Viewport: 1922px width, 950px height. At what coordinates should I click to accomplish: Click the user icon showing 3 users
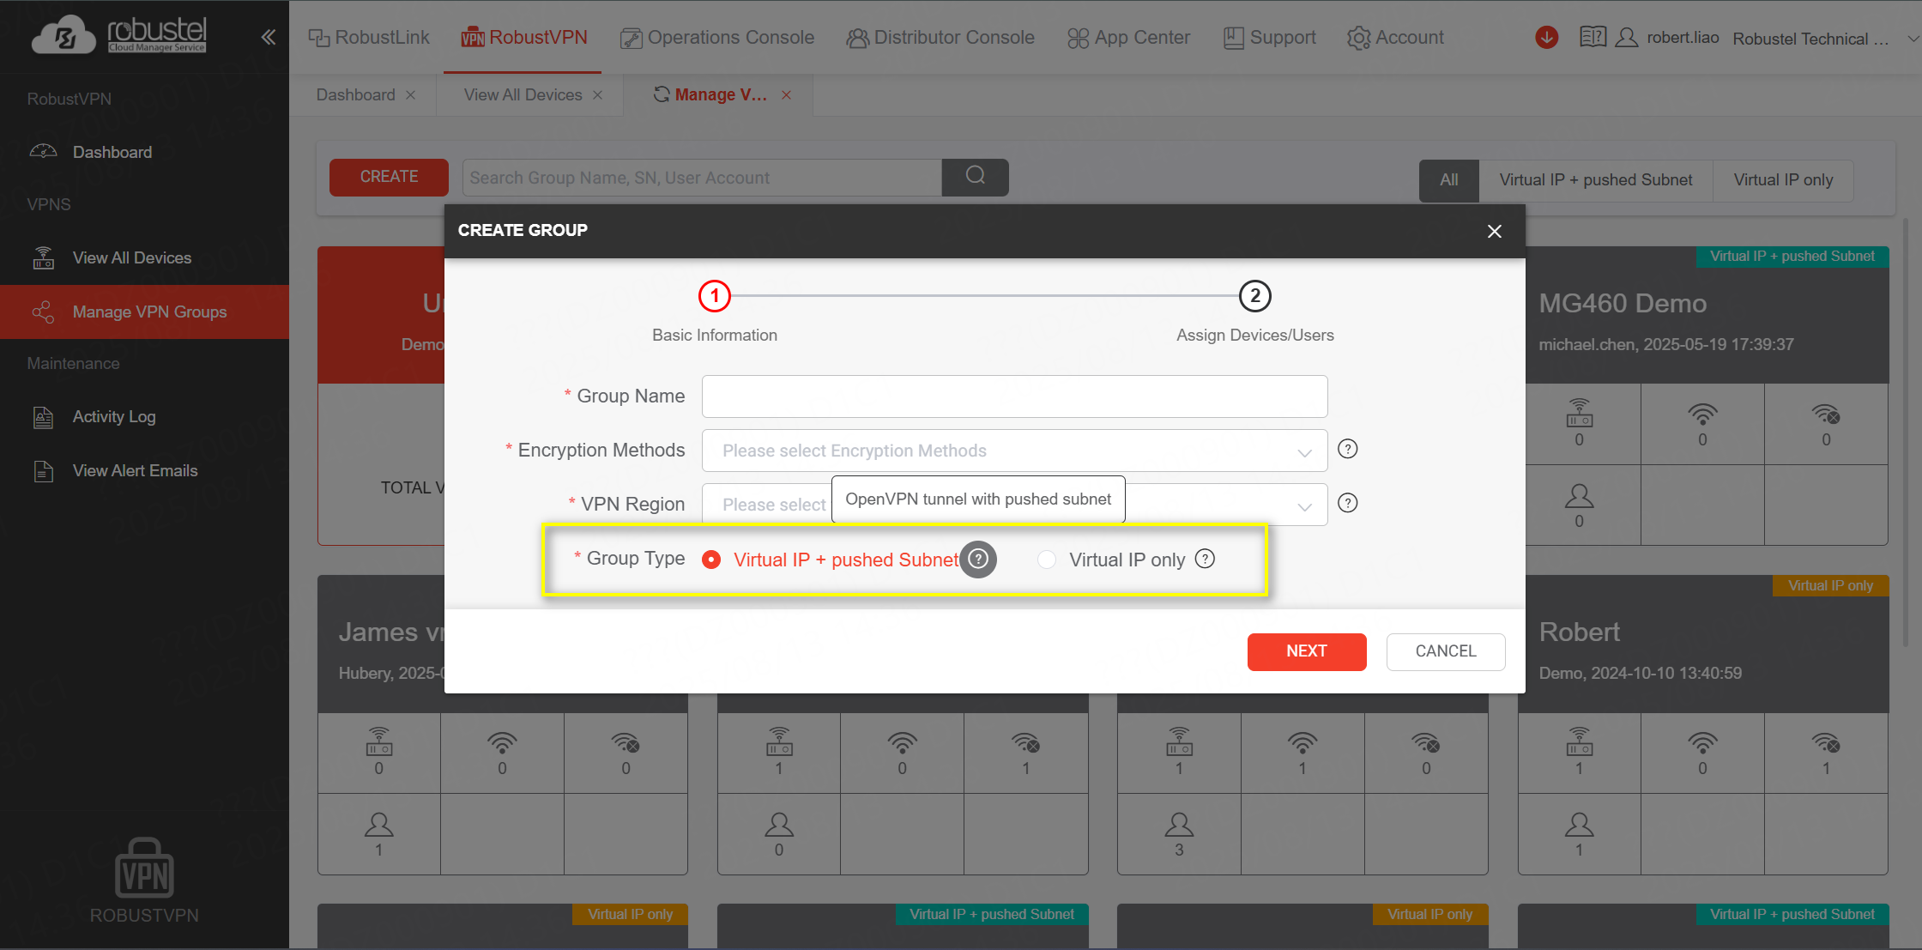pyautogui.click(x=1179, y=825)
